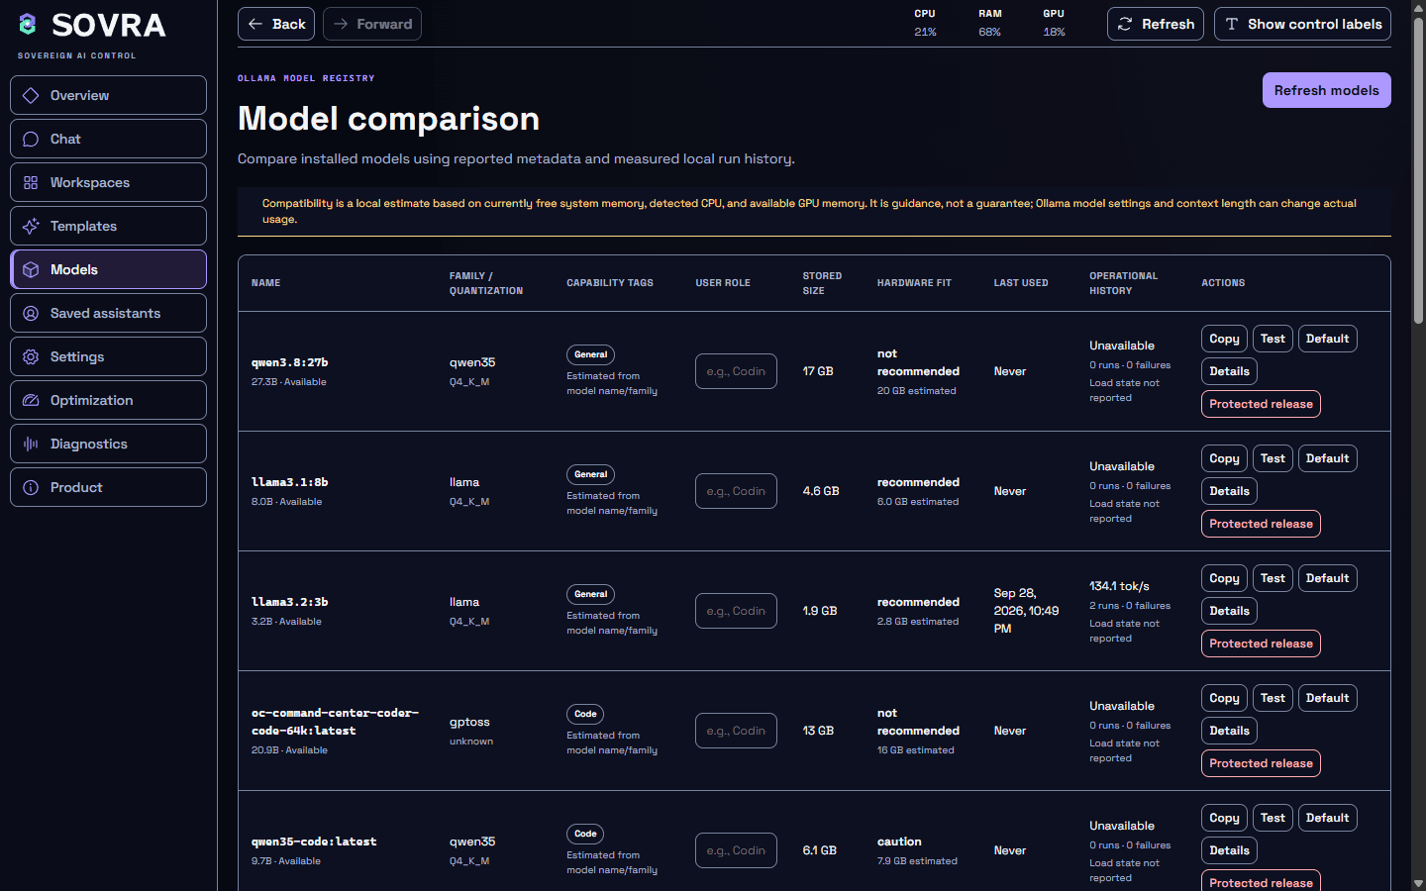
Task: Click the Code tag for qwen35-code:latest
Action: point(585,834)
